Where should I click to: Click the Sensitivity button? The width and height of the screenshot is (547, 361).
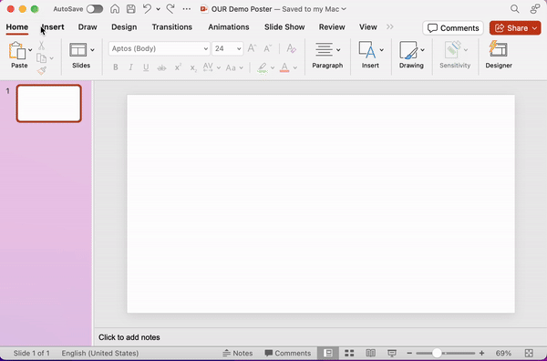[x=455, y=55]
